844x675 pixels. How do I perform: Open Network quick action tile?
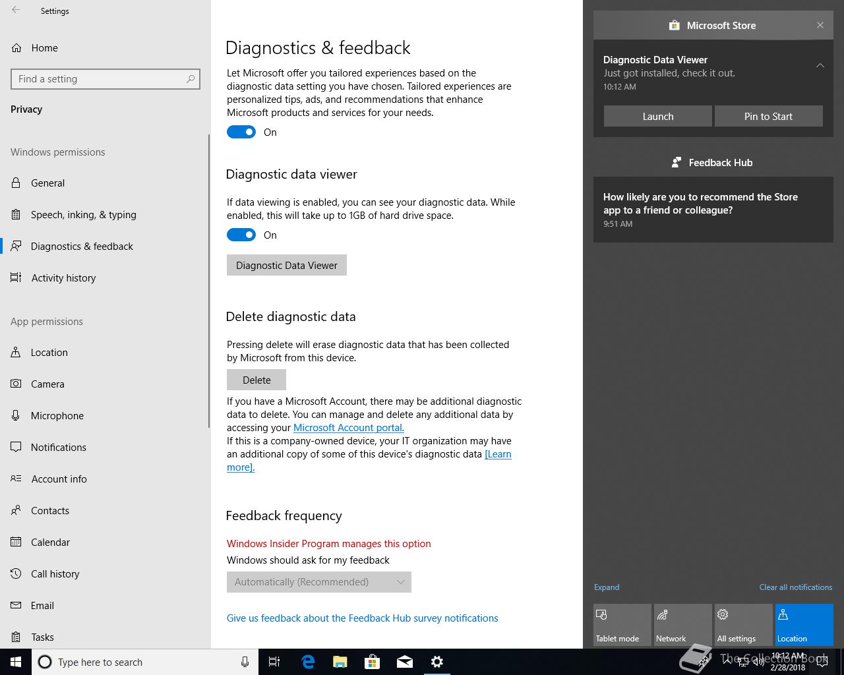click(x=683, y=625)
